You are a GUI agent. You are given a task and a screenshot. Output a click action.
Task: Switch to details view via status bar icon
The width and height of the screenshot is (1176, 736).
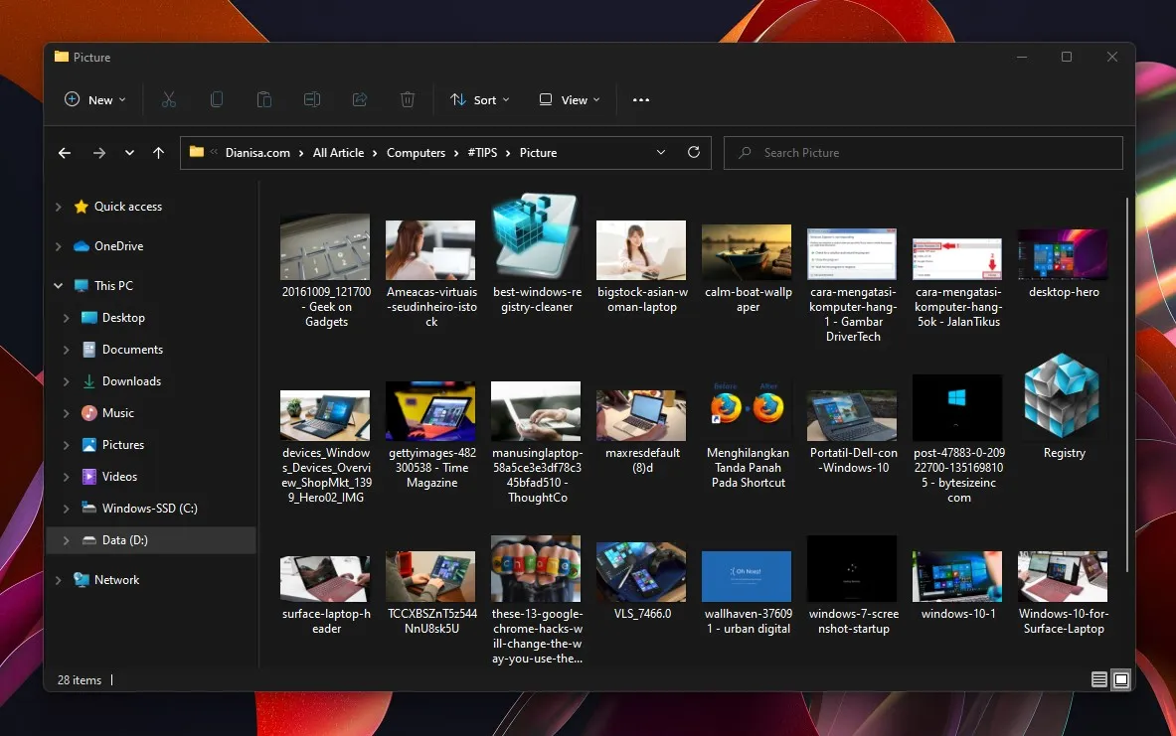1099,679
